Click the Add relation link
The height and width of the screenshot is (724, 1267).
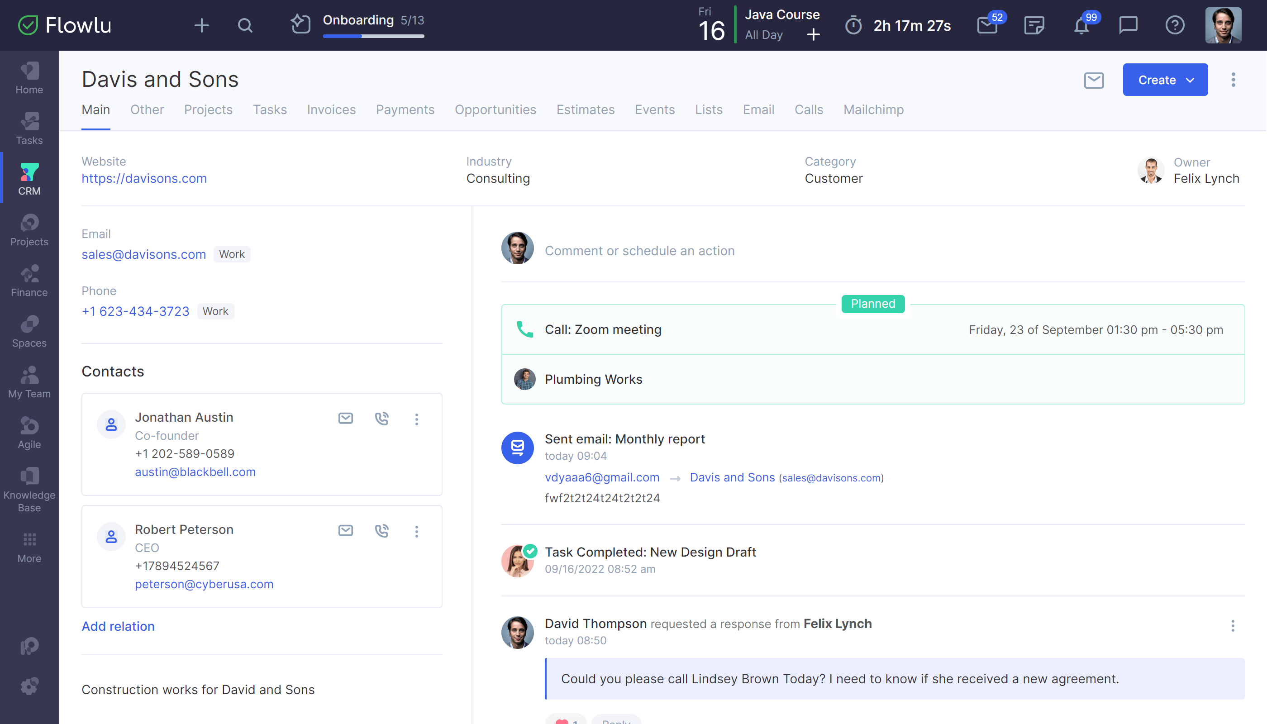[118, 626]
